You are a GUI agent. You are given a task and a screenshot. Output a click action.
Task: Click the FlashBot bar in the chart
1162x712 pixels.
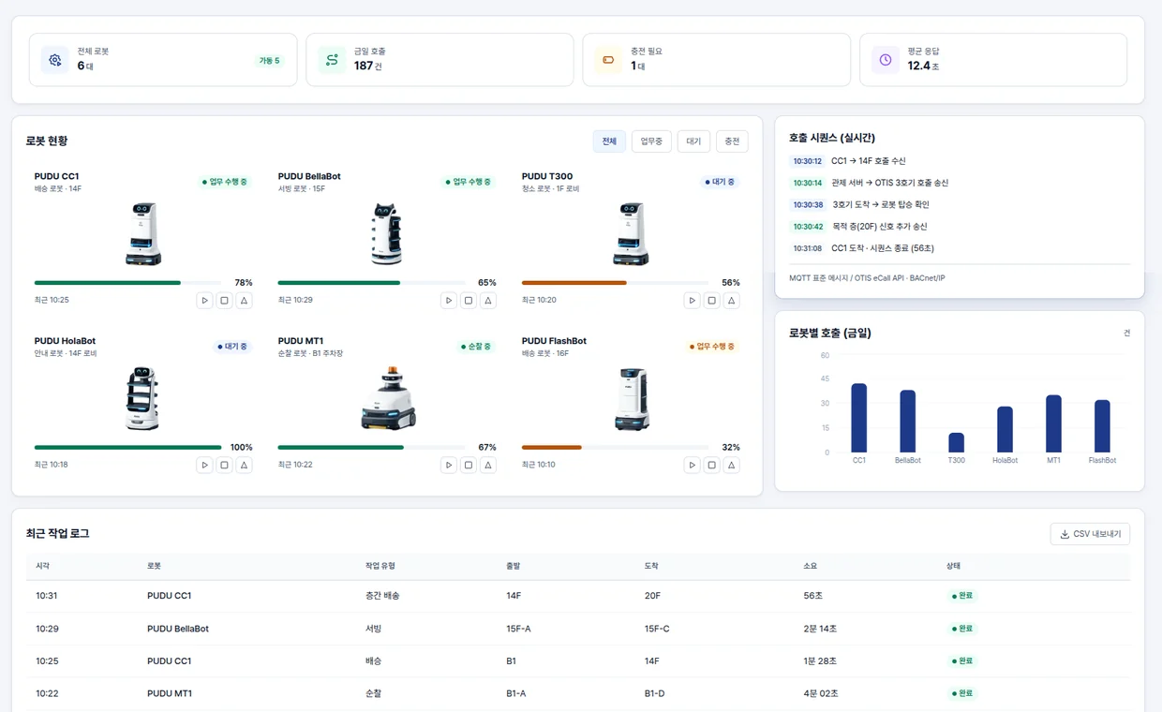[1102, 426]
